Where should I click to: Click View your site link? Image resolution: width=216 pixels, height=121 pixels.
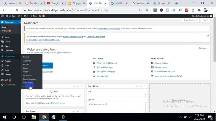click(102, 76)
